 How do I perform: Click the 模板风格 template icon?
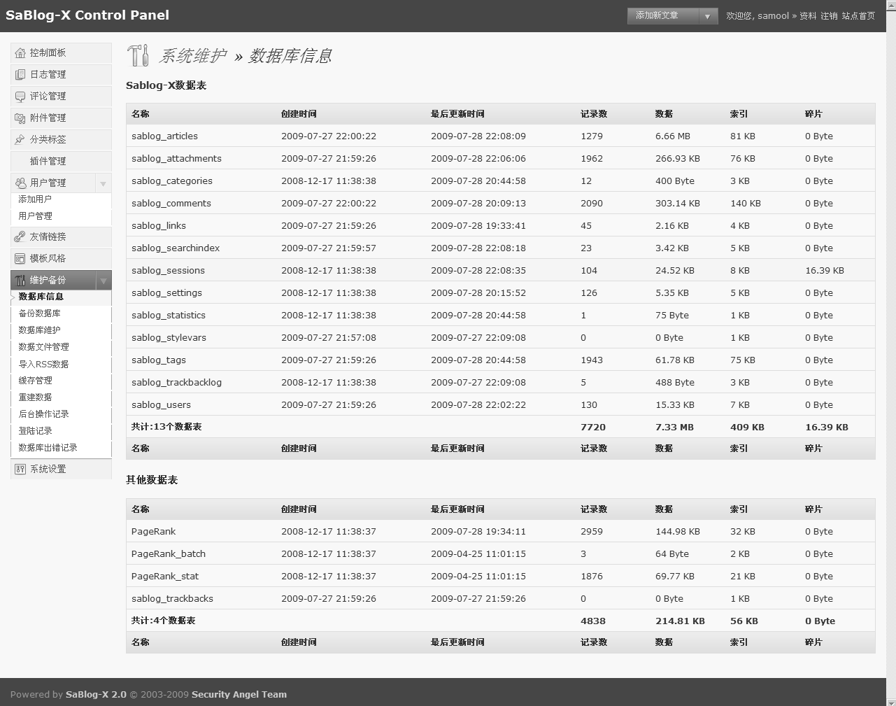20,259
